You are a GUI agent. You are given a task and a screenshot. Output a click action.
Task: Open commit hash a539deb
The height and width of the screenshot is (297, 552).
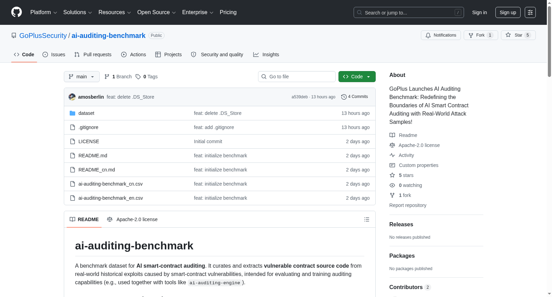pyautogui.click(x=299, y=97)
